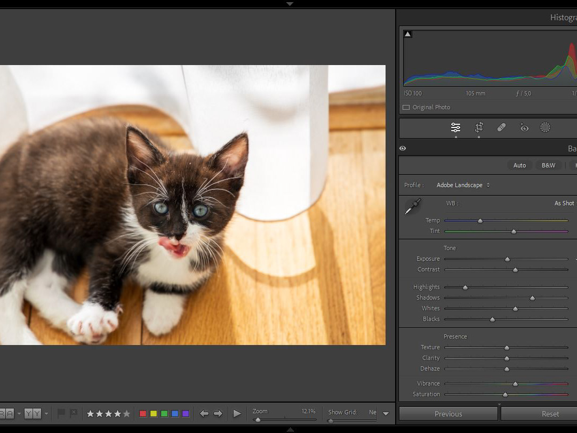Open the WB As Shot dropdown
Viewport: 577px width, 433px height.
click(x=565, y=203)
